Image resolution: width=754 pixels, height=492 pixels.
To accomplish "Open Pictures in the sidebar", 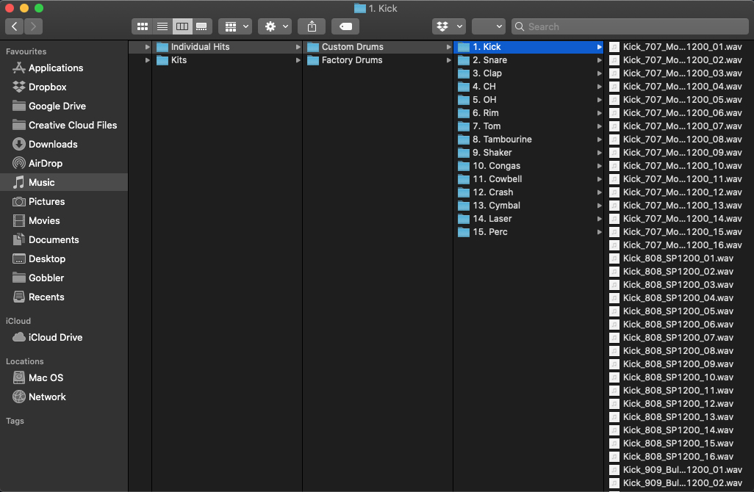I will 64,201.
